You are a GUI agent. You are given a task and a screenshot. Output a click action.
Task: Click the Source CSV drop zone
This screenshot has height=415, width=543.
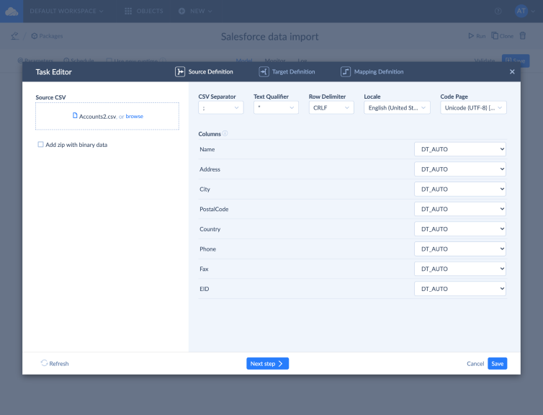pyautogui.click(x=107, y=116)
